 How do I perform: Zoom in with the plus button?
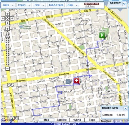tap(7, 29)
